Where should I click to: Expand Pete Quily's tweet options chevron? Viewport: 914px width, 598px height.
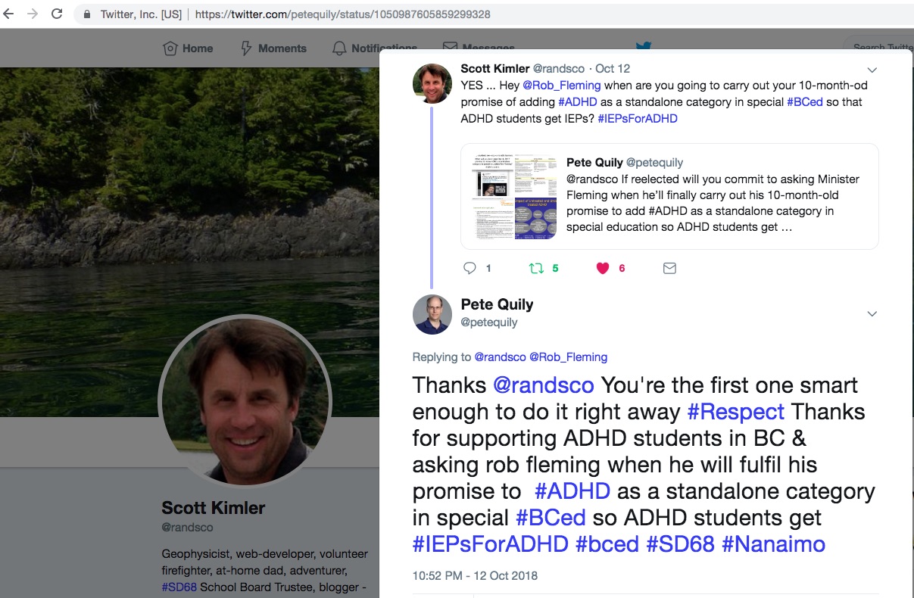pyautogui.click(x=872, y=313)
